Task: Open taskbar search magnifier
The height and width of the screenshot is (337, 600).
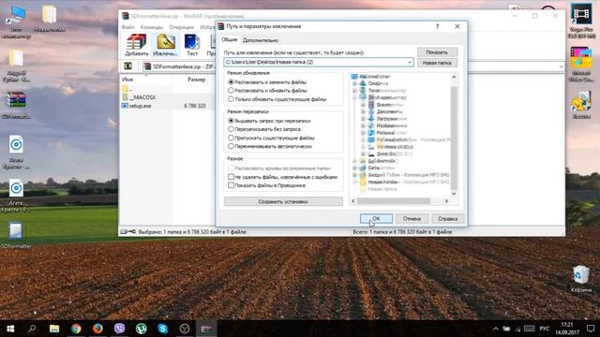Action: pos(32,329)
